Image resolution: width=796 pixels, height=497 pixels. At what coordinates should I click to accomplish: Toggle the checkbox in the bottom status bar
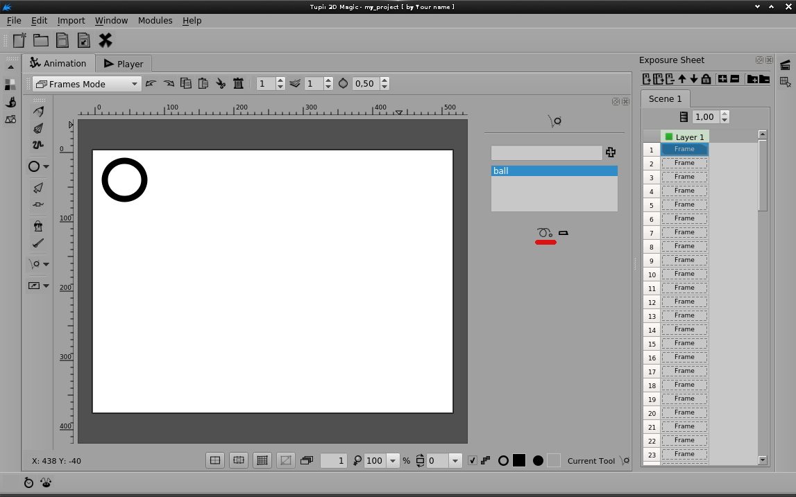[473, 460]
